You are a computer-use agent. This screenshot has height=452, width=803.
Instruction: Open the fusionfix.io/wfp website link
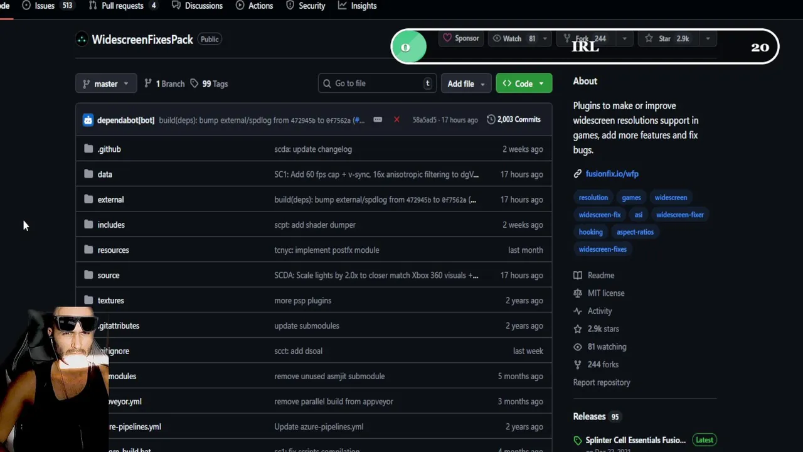click(x=612, y=174)
